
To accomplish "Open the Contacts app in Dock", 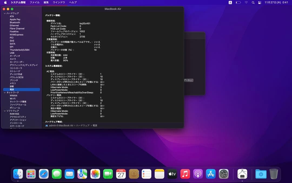I will click(134, 174).
